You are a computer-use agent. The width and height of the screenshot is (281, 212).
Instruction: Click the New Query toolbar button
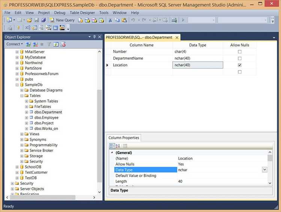point(62,20)
